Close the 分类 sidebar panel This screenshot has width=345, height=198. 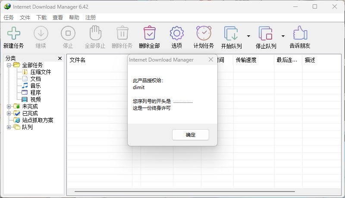(x=60, y=58)
